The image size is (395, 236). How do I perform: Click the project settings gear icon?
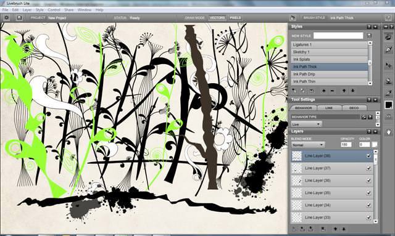tap(7, 18)
